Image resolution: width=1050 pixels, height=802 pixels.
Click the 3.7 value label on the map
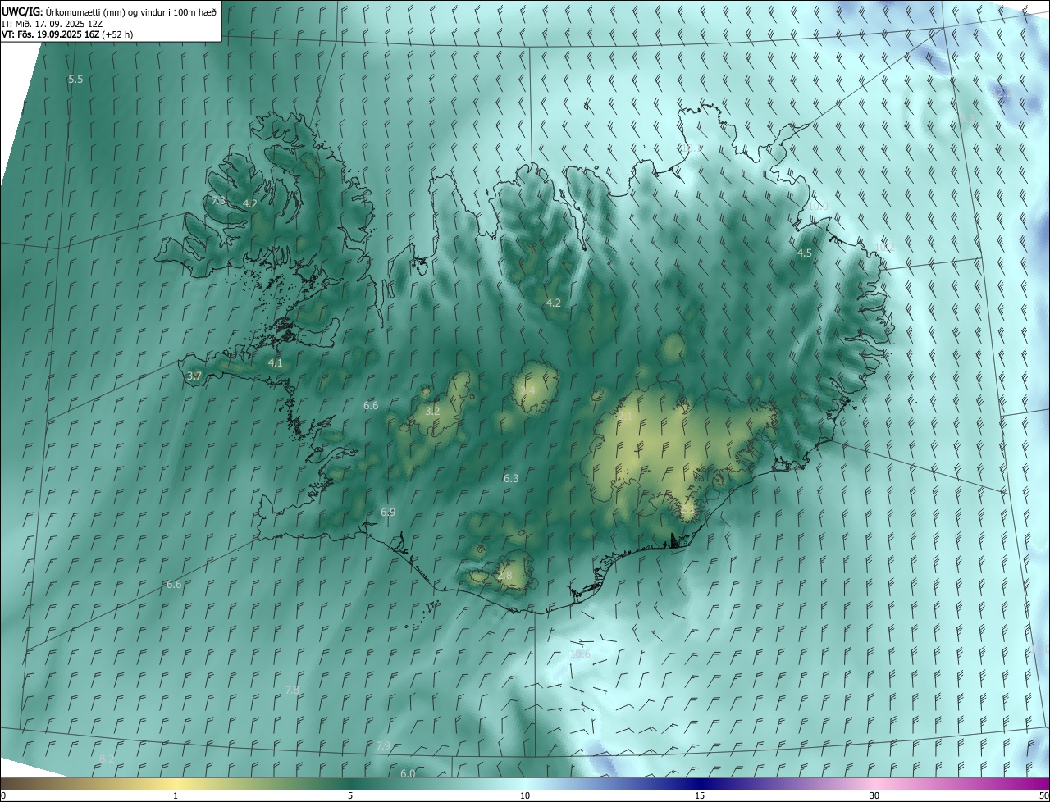(194, 376)
